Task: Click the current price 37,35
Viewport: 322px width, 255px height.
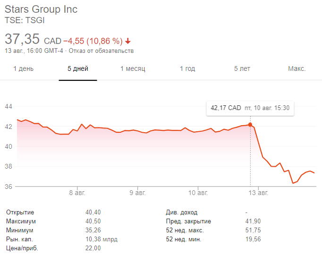Action: point(22,39)
